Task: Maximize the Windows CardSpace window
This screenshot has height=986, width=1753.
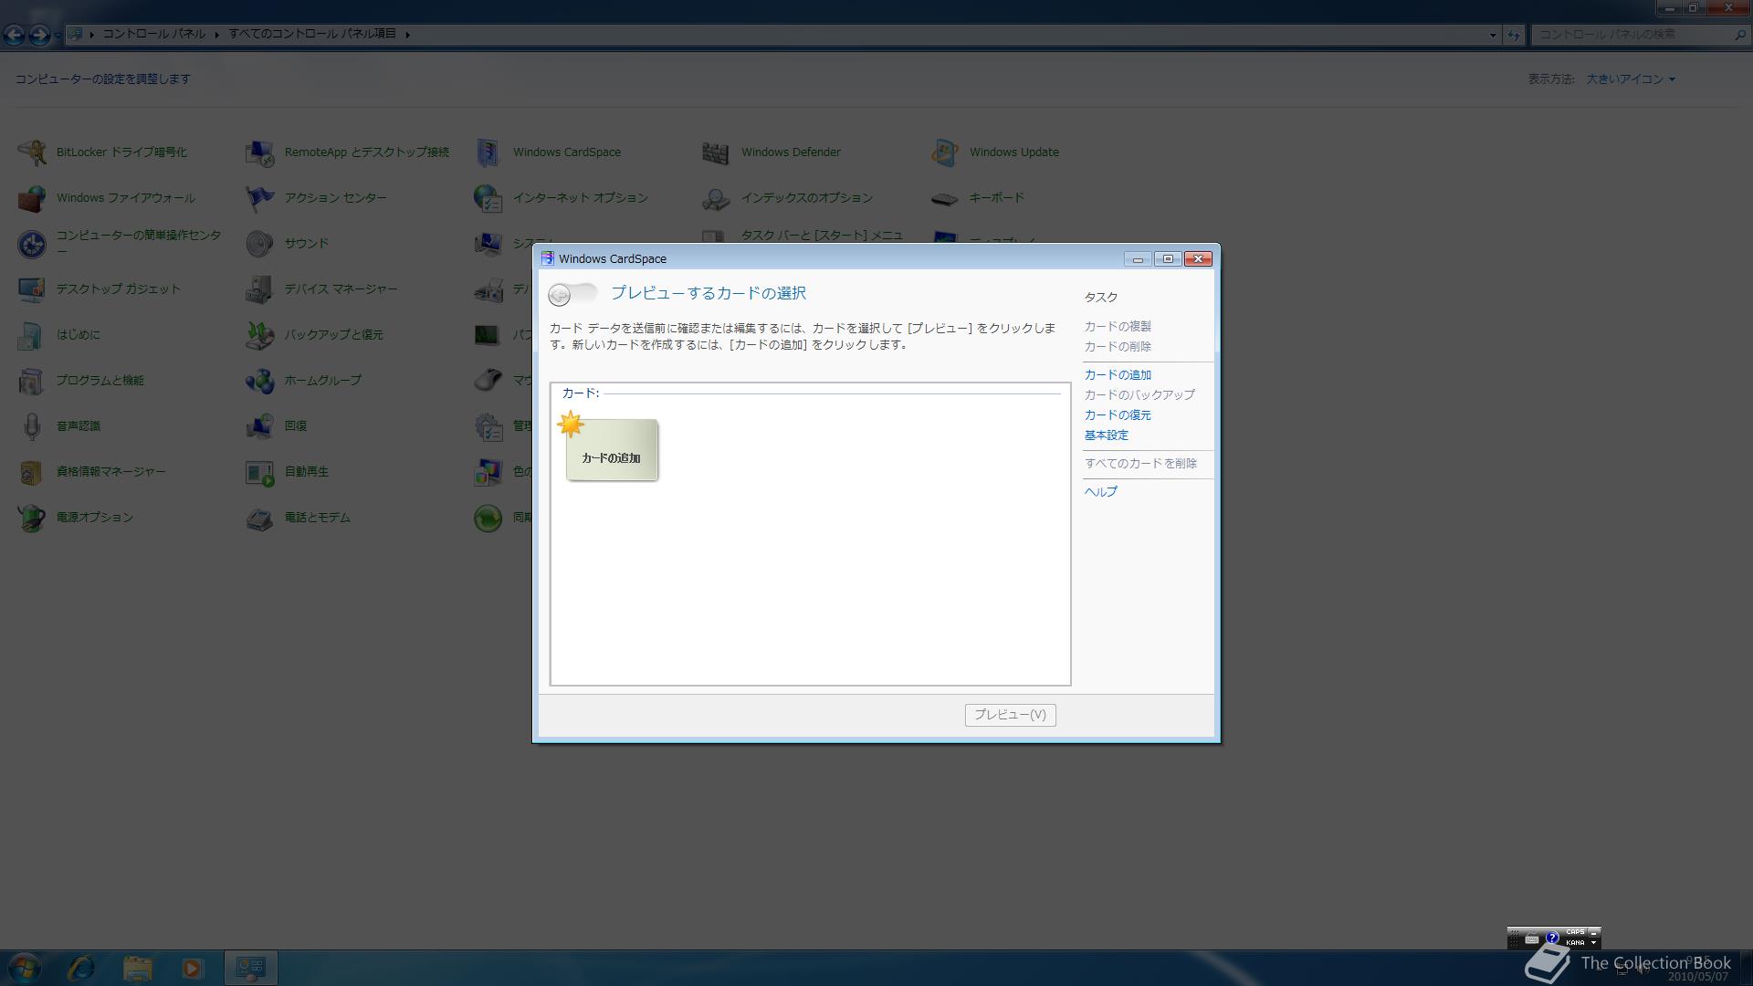Action: coord(1168,259)
